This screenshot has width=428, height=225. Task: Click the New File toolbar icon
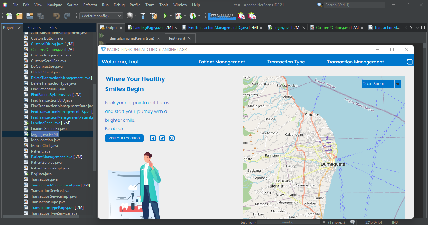pyautogui.click(x=9, y=16)
